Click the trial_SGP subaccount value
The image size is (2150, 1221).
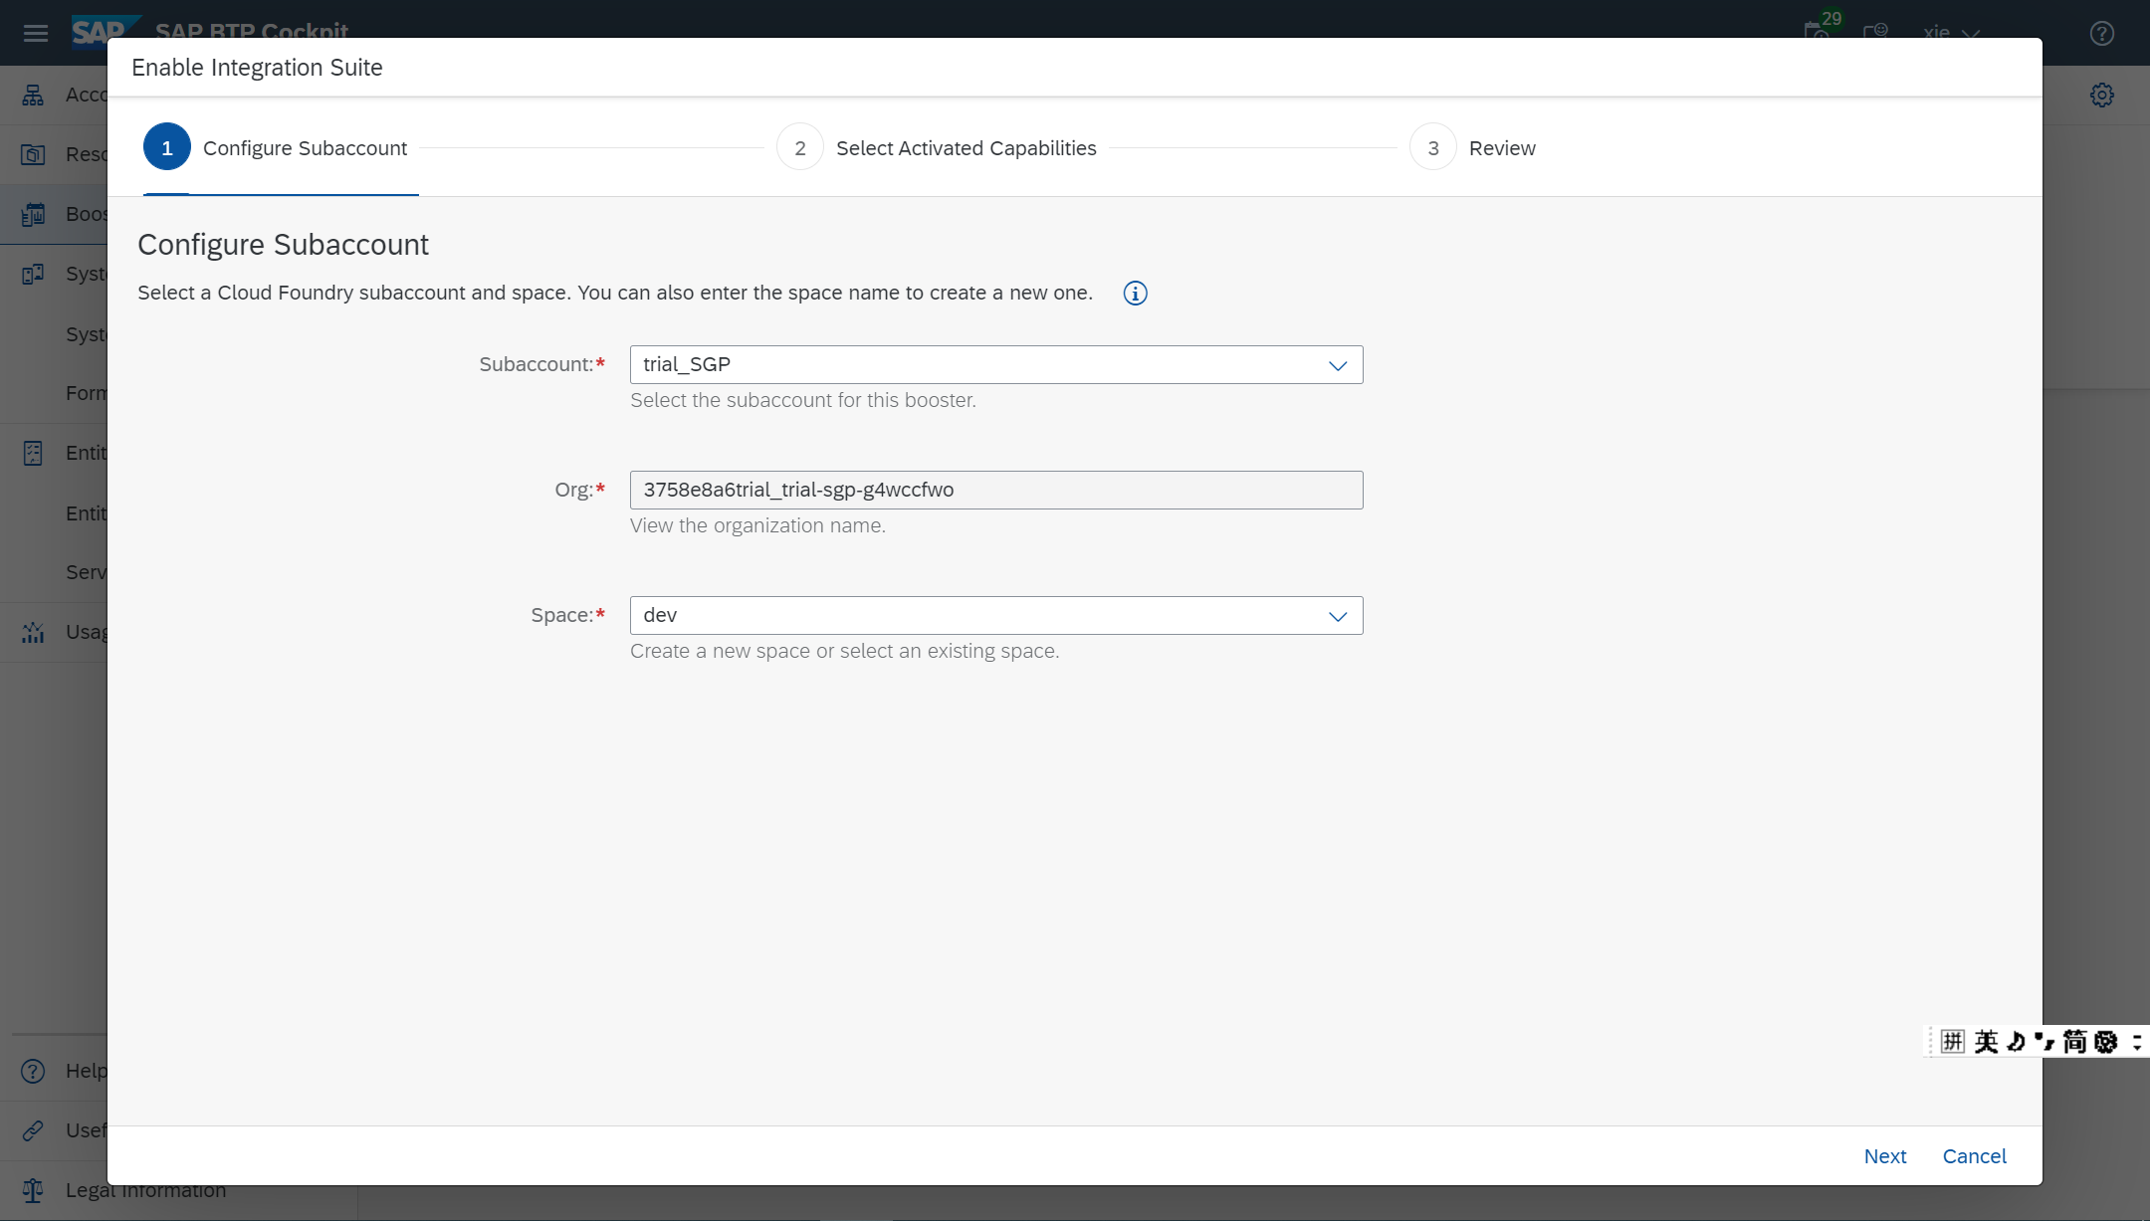click(687, 365)
